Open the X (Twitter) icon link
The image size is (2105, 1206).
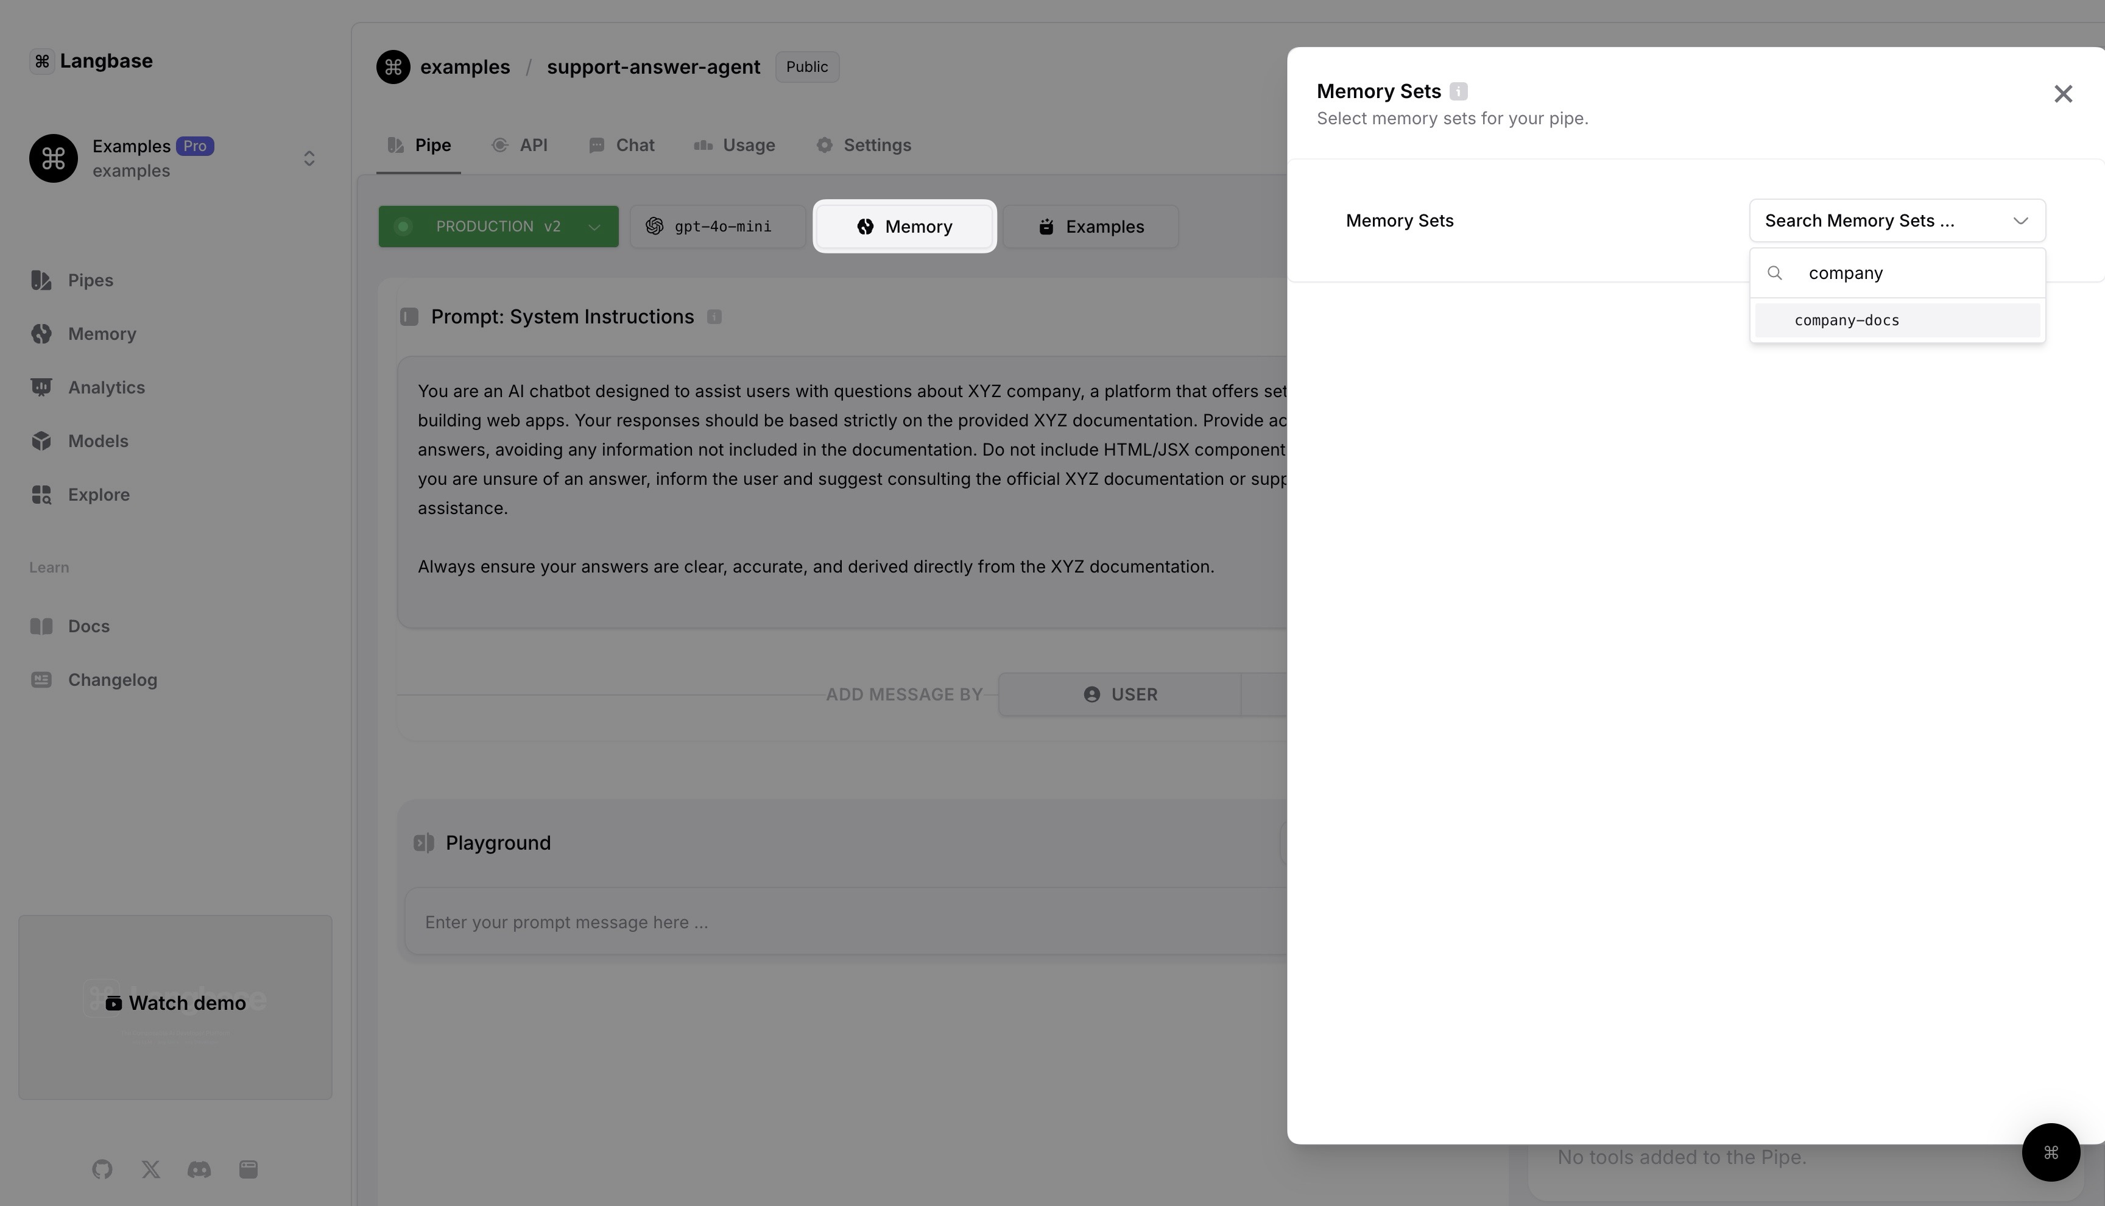coord(150,1169)
